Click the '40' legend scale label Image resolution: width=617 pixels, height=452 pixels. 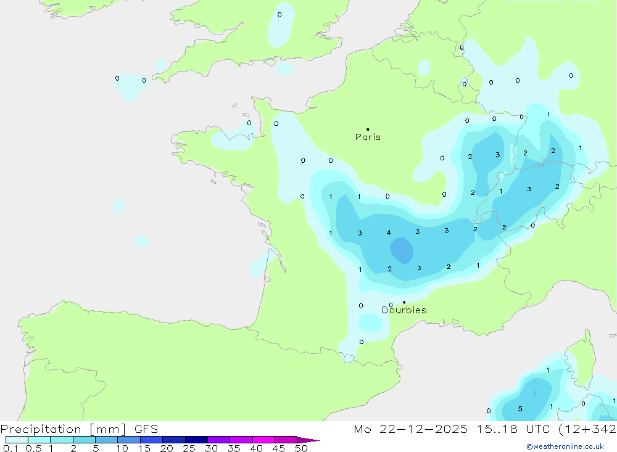tap(256, 448)
